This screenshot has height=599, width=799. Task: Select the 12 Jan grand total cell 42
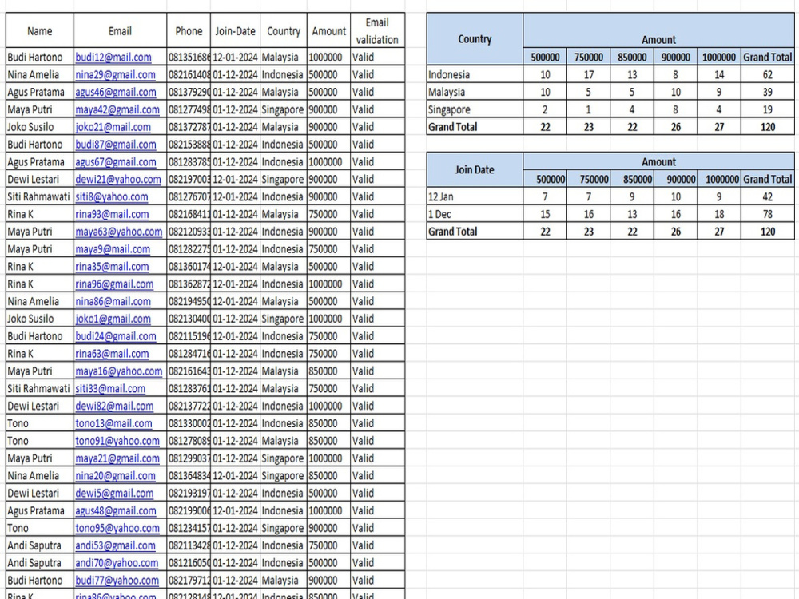pos(767,196)
